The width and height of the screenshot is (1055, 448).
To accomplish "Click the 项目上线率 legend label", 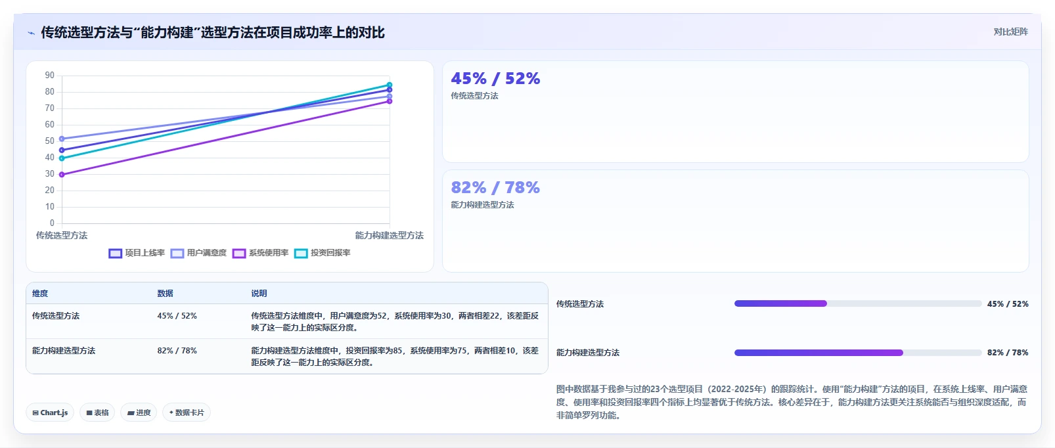I will click(x=145, y=253).
